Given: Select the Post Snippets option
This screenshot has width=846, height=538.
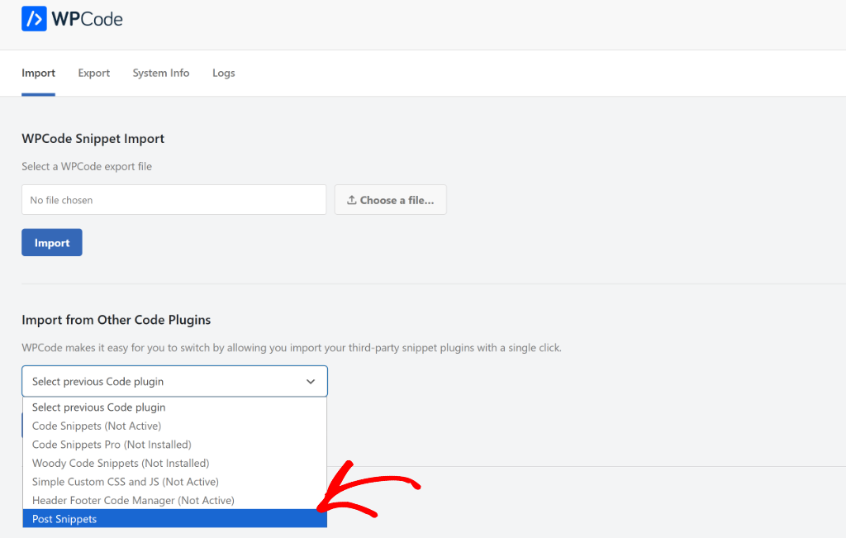Looking at the screenshot, I should 174,518.
